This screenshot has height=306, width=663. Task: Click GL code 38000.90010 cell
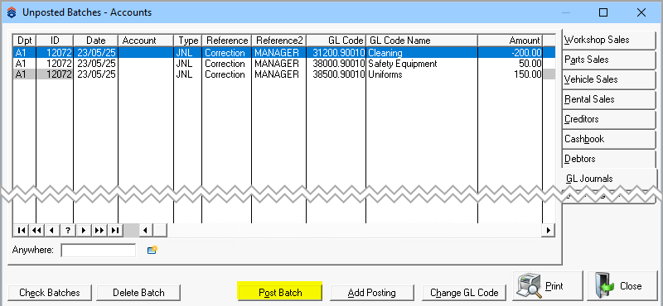click(336, 64)
